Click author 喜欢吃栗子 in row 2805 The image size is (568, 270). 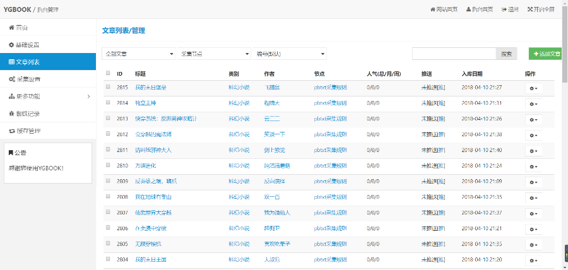click(277, 244)
